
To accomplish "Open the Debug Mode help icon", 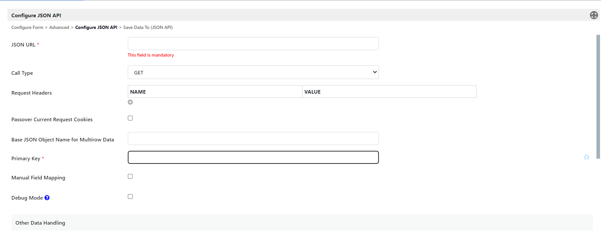I will [x=47, y=198].
